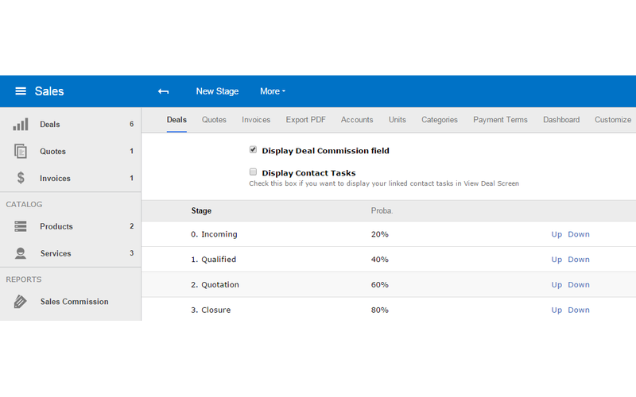
Task: Move Closure stage Up
Action: click(556, 310)
